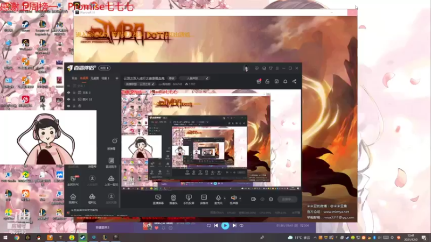
Task: Select the 有桌面 scene tab
Action: pos(84,78)
